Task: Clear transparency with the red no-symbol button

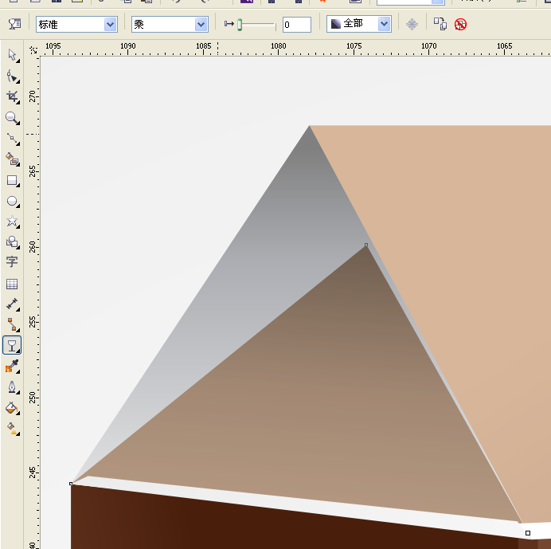Action: 460,24
